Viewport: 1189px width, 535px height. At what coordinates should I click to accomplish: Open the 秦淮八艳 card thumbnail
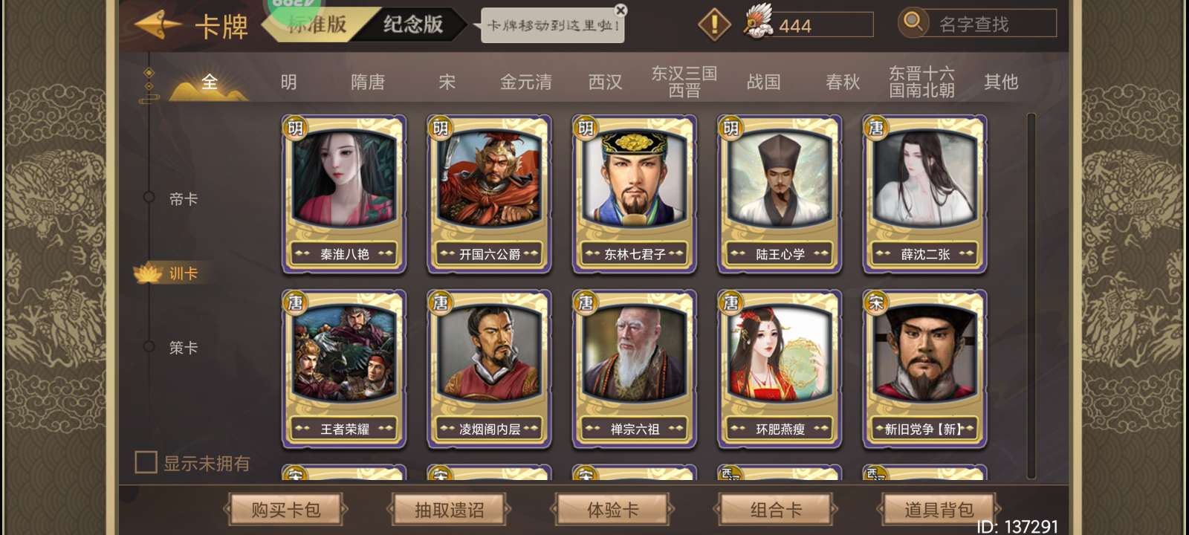(x=344, y=194)
